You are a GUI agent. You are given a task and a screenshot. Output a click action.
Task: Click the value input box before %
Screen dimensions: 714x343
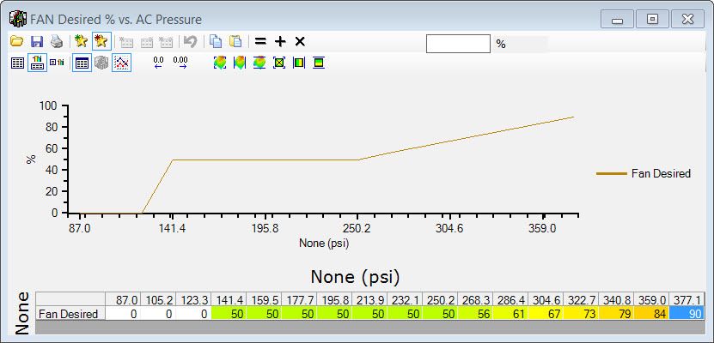click(458, 44)
